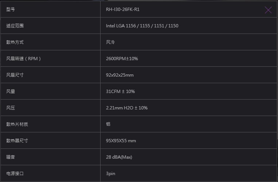Select the 风压 row label
The width and height of the screenshot is (278, 182).
click(x=11, y=108)
